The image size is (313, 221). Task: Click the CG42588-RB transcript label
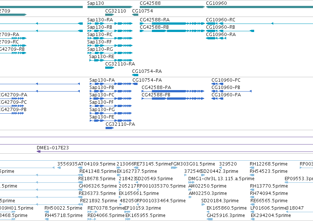[154, 27]
